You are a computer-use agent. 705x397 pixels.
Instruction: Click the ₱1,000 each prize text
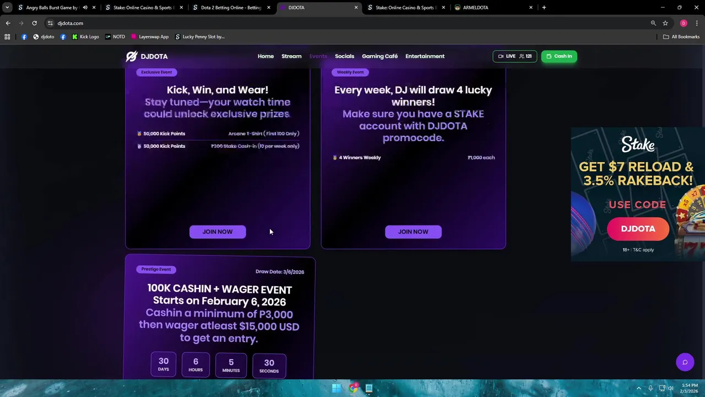pos(481,158)
